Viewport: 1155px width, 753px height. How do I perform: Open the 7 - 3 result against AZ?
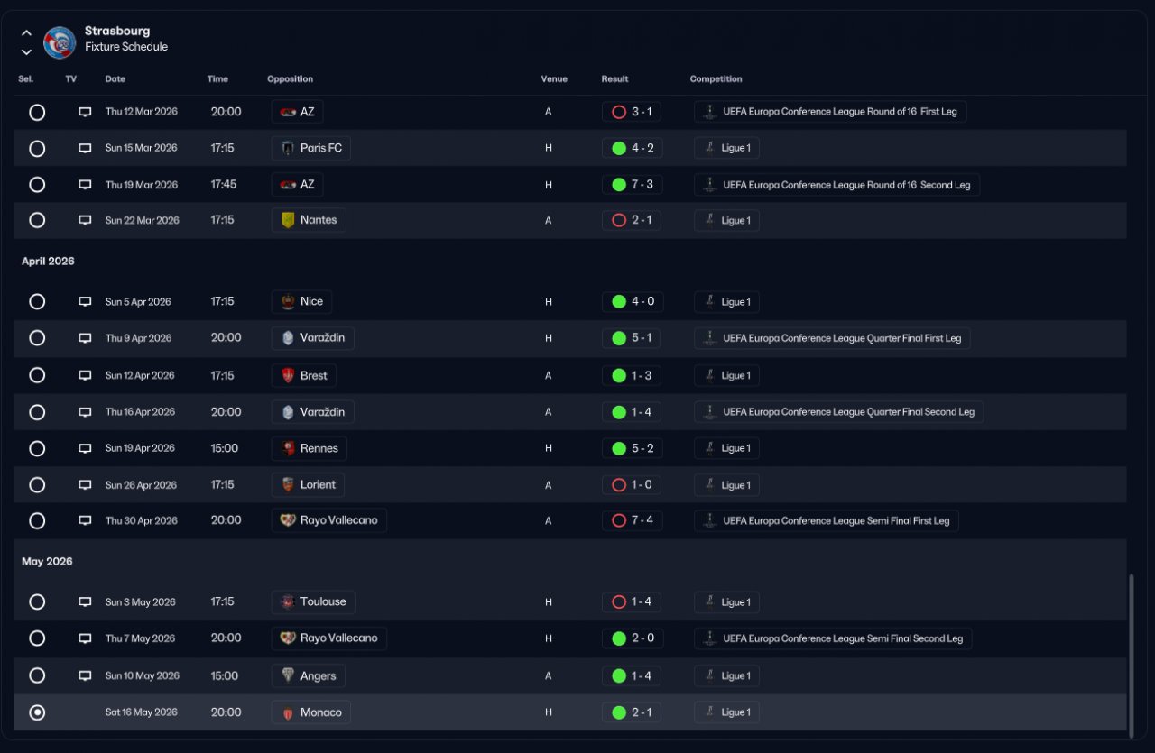point(632,185)
